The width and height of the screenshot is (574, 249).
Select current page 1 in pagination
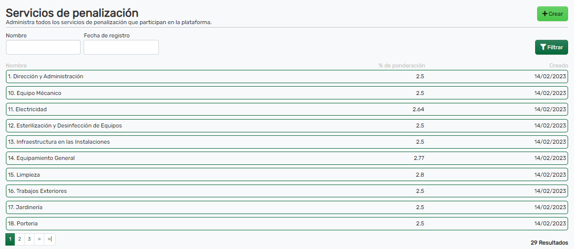(10, 239)
